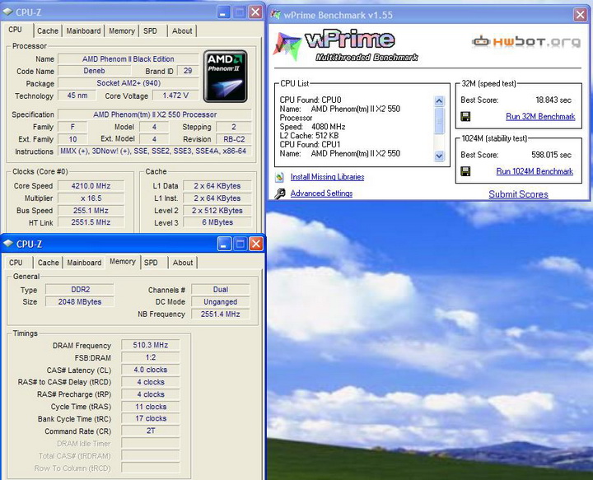The width and height of the screenshot is (593, 480).
Task: Close the upper CPU-Z window
Action: (255, 12)
